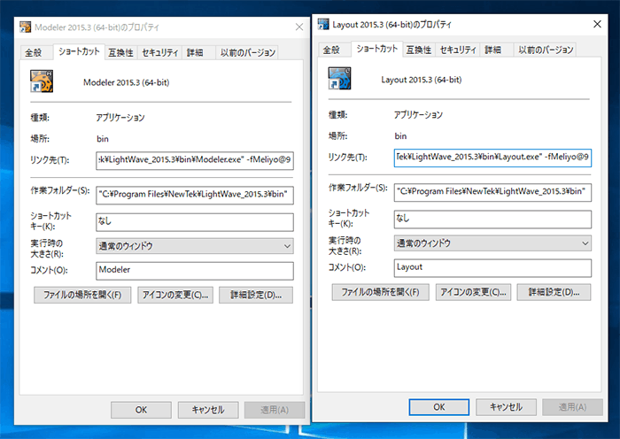
Task: Click the 作業フォルダー field in Modeler properties
Action: point(195,195)
